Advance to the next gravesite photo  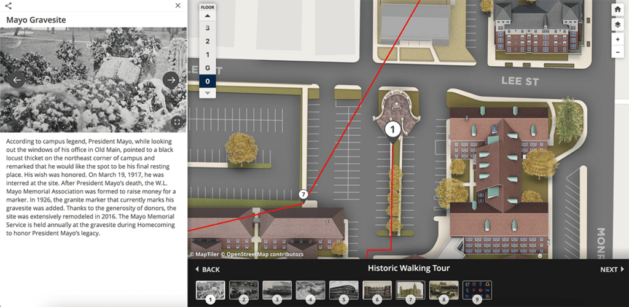[171, 79]
